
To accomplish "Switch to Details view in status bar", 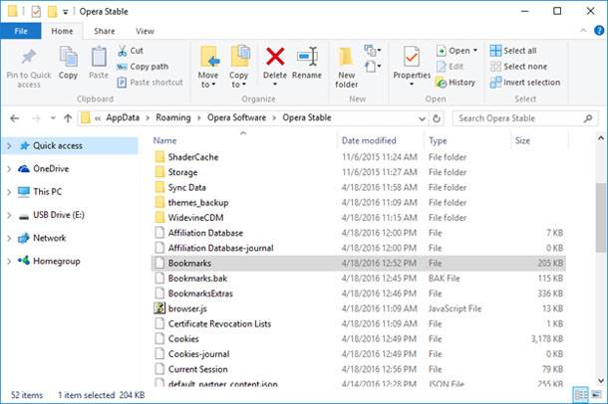I will [581, 395].
